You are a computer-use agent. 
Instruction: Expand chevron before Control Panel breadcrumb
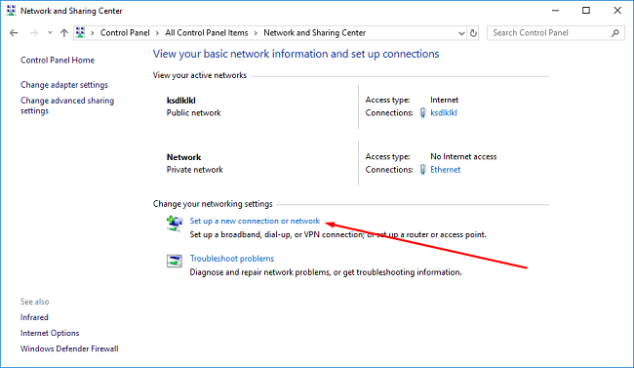pyautogui.click(x=93, y=33)
